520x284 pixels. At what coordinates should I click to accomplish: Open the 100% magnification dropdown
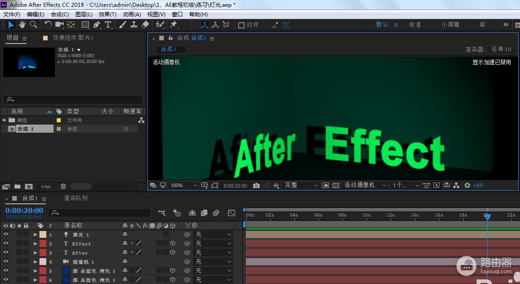pyautogui.click(x=183, y=185)
